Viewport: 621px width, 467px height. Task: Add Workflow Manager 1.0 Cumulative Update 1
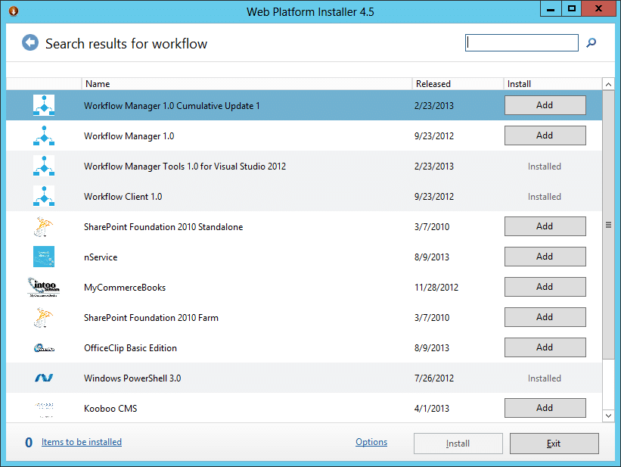point(545,105)
